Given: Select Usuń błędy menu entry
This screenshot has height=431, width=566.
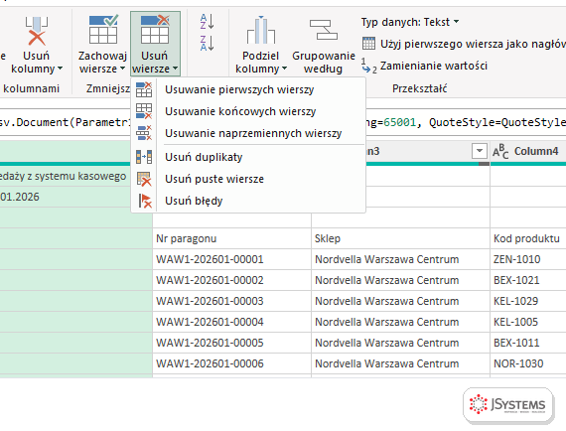Looking at the screenshot, I should (248, 201).
